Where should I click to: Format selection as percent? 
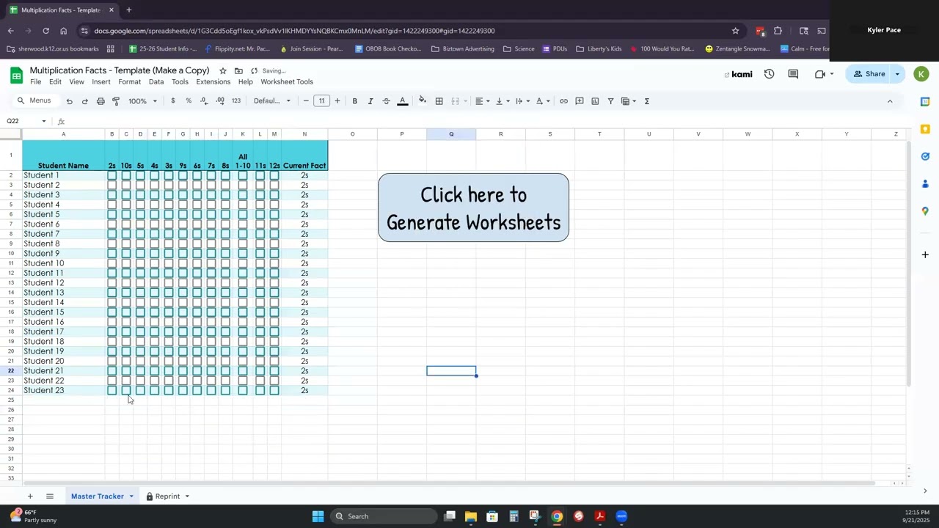click(x=189, y=101)
